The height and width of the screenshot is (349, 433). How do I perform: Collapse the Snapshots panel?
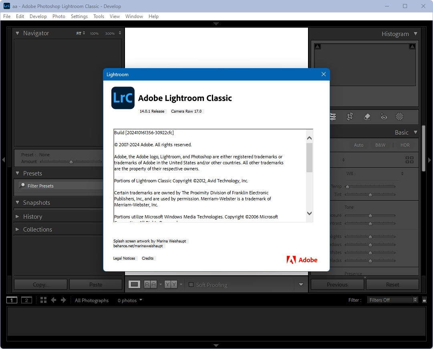(17, 202)
